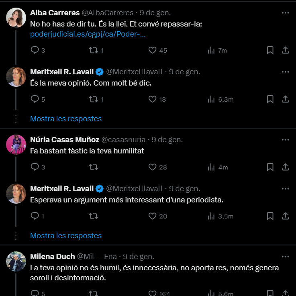Open more options on Milena Duch's tweet
The height and width of the screenshot is (296, 296).
point(285,256)
